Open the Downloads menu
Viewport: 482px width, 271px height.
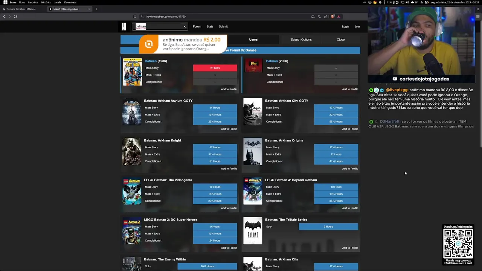(70, 2)
